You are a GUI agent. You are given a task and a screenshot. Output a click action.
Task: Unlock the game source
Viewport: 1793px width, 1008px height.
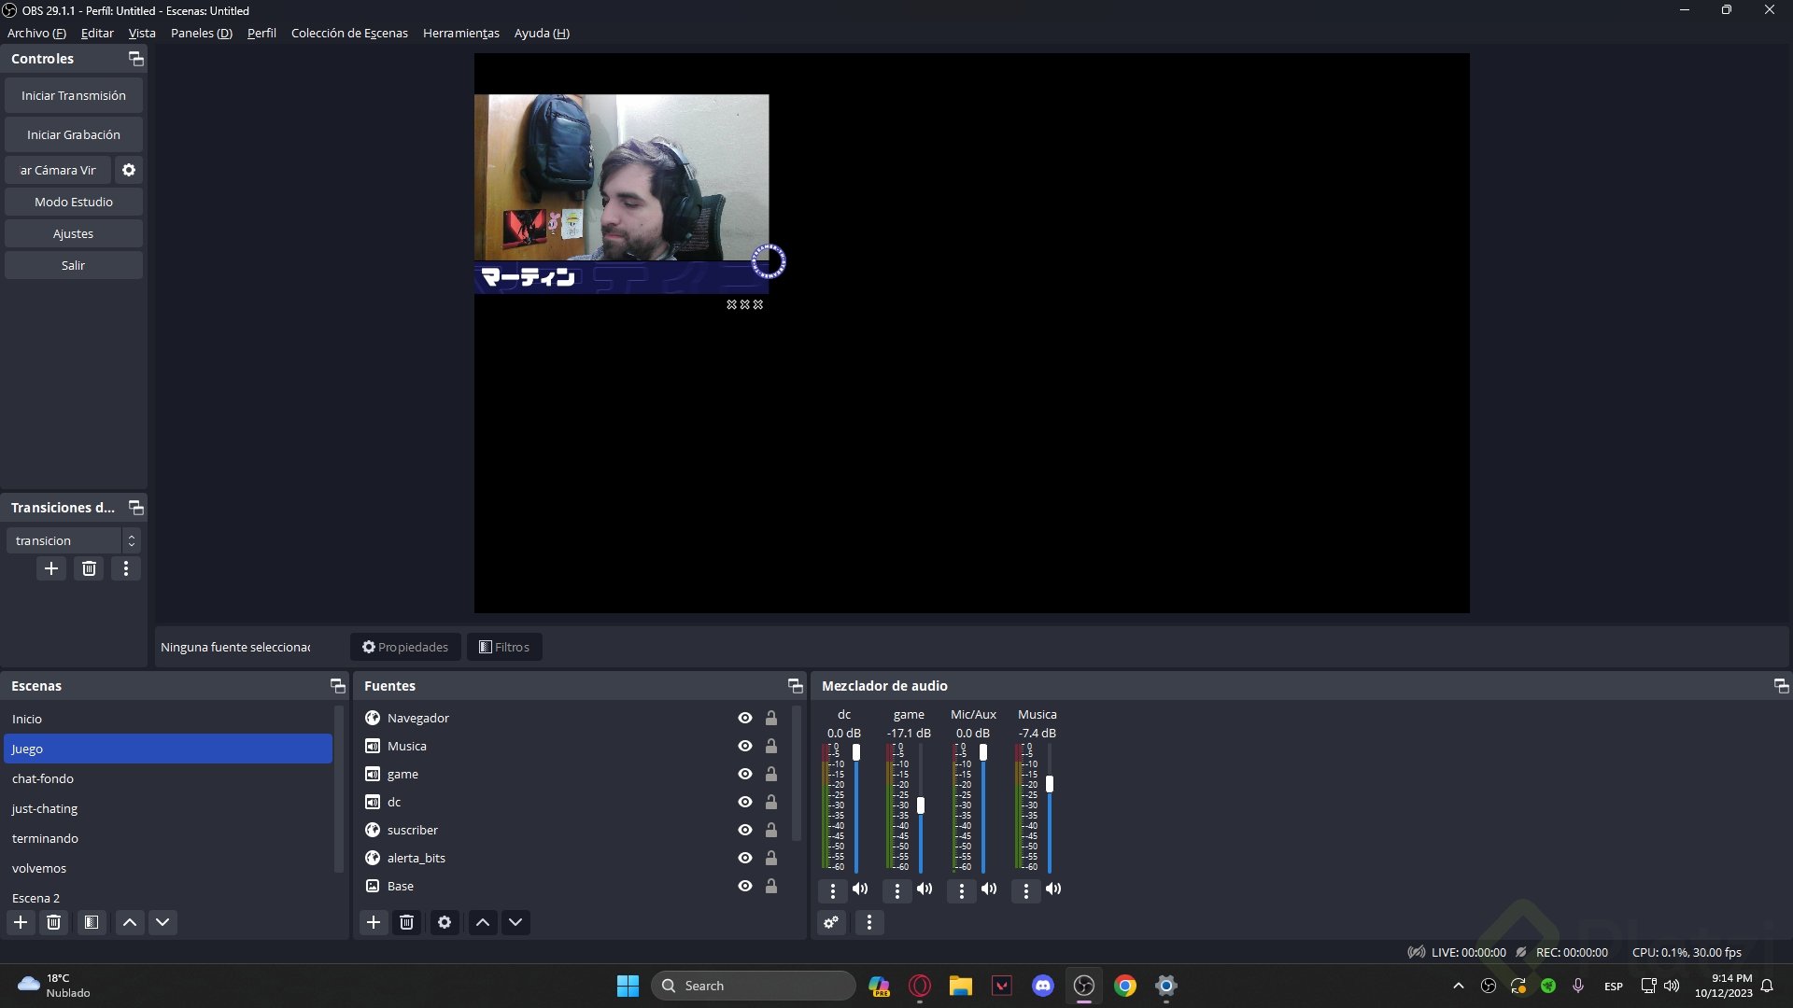pyautogui.click(x=771, y=774)
